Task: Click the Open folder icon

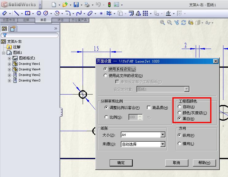Action: tap(65, 5)
